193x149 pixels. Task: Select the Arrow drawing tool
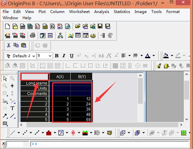[5, 116]
